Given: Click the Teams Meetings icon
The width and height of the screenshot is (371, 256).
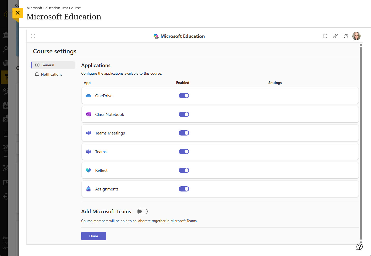Looking at the screenshot, I should (x=88, y=133).
